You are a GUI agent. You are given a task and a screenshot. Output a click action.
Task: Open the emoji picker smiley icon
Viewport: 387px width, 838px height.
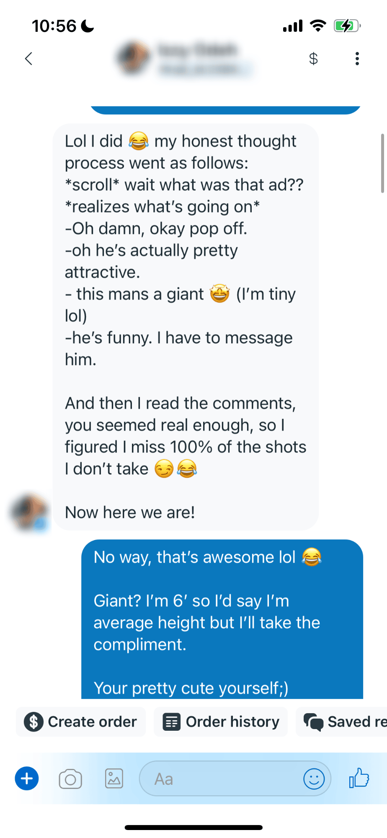[x=314, y=779]
